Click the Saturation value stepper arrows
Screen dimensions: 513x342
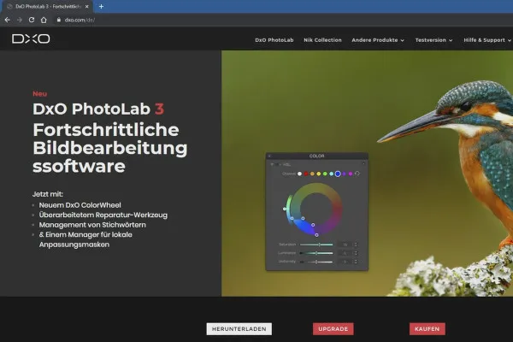(x=356, y=245)
